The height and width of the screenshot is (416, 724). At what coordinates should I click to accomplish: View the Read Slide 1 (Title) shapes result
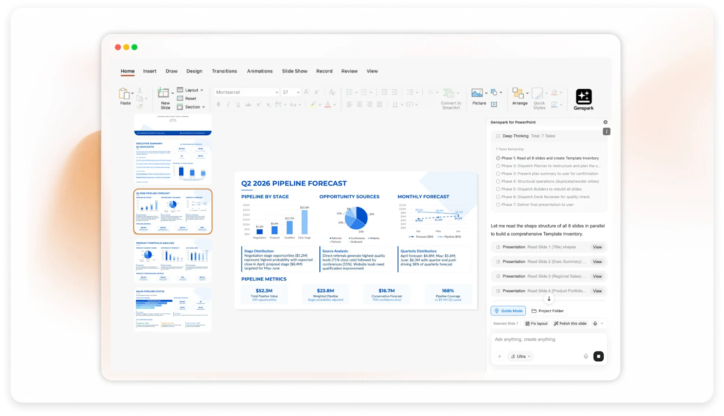pyautogui.click(x=597, y=247)
